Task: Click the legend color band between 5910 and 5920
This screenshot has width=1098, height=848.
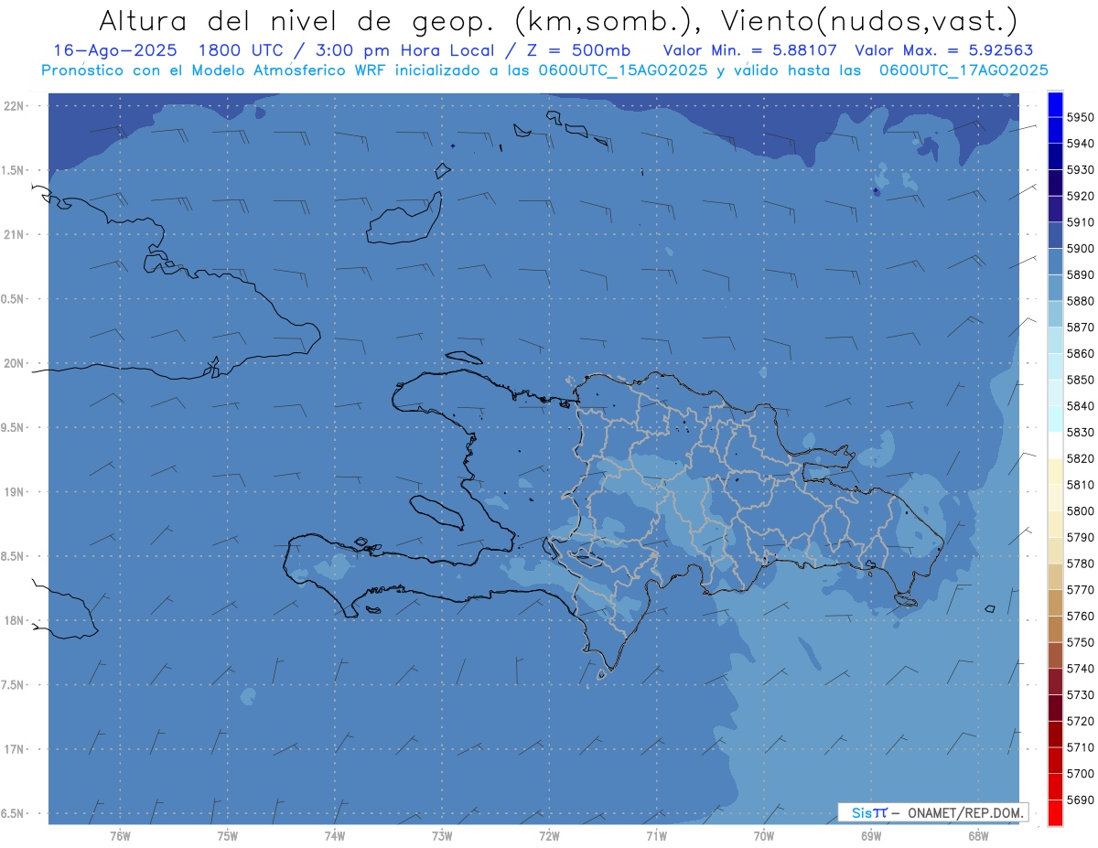Action: tap(1055, 209)
